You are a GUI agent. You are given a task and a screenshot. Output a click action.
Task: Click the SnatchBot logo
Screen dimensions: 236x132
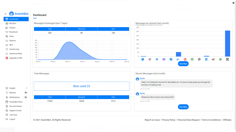coord(19,14)
